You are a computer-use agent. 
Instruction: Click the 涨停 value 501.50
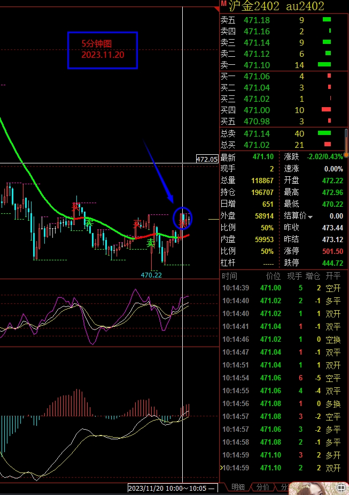pyautogui.click(x=332, y=251)
